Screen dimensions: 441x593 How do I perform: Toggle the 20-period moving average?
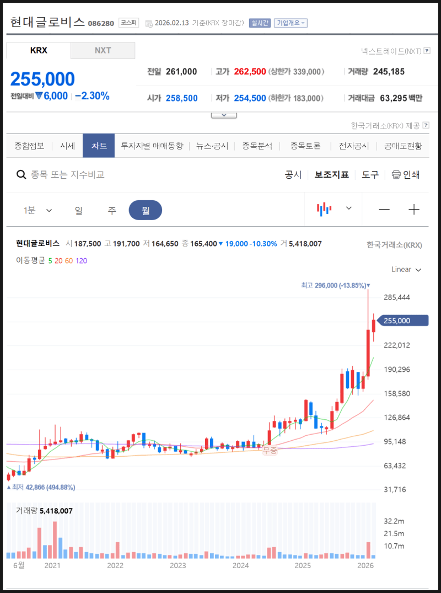click(x=58, y=260)
